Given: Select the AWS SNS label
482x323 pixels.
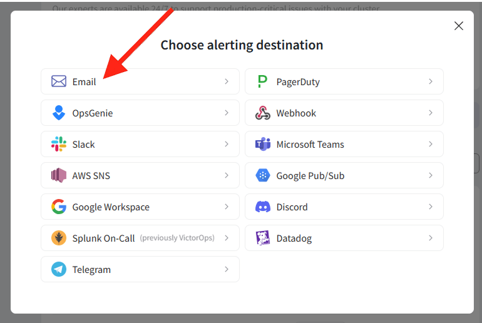Looking at the screenshot, I should pos(91,176).
